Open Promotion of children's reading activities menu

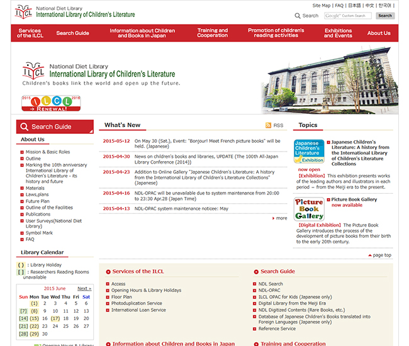(x=276, y=33)
